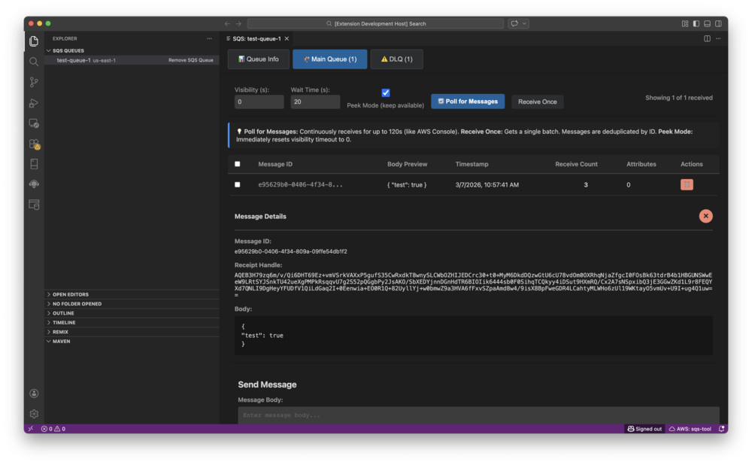The image size is (752, 465).
Task: Uncheck Peek Mode checkbox
Action: tap(386, 93)
